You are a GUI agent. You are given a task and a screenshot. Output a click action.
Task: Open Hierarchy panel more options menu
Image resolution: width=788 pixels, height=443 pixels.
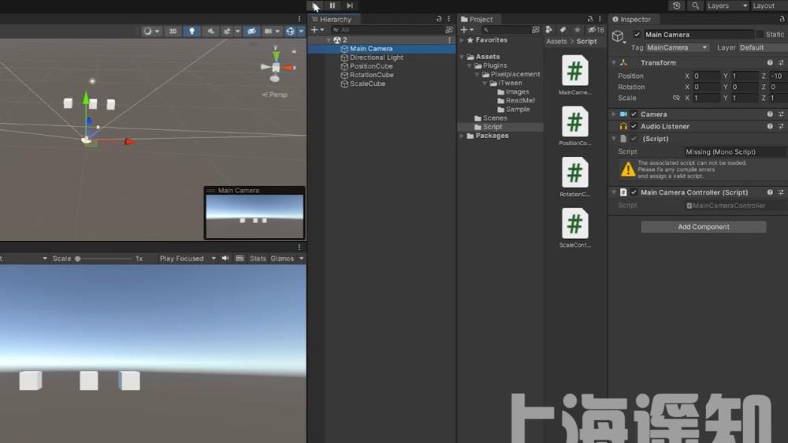click(449, 19)
